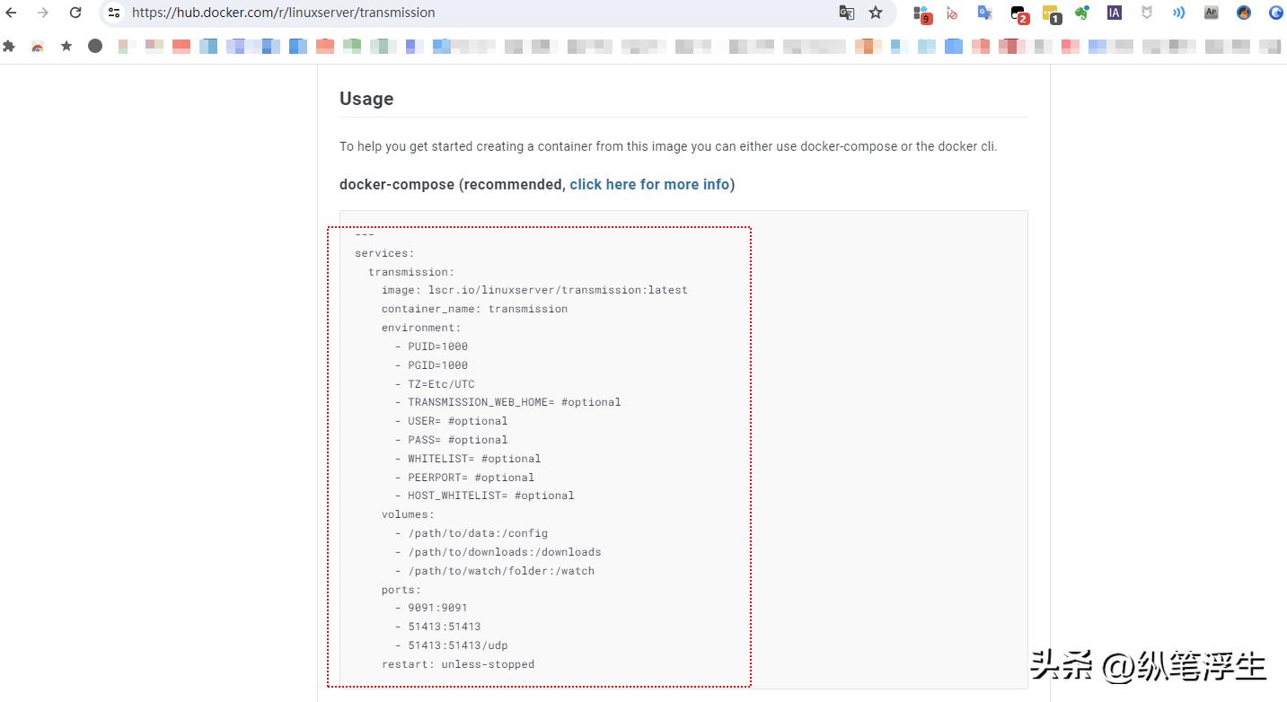Click the "PGID=1000" line
The width and height of the screenshot is (1287, 702).
point(431,365)
